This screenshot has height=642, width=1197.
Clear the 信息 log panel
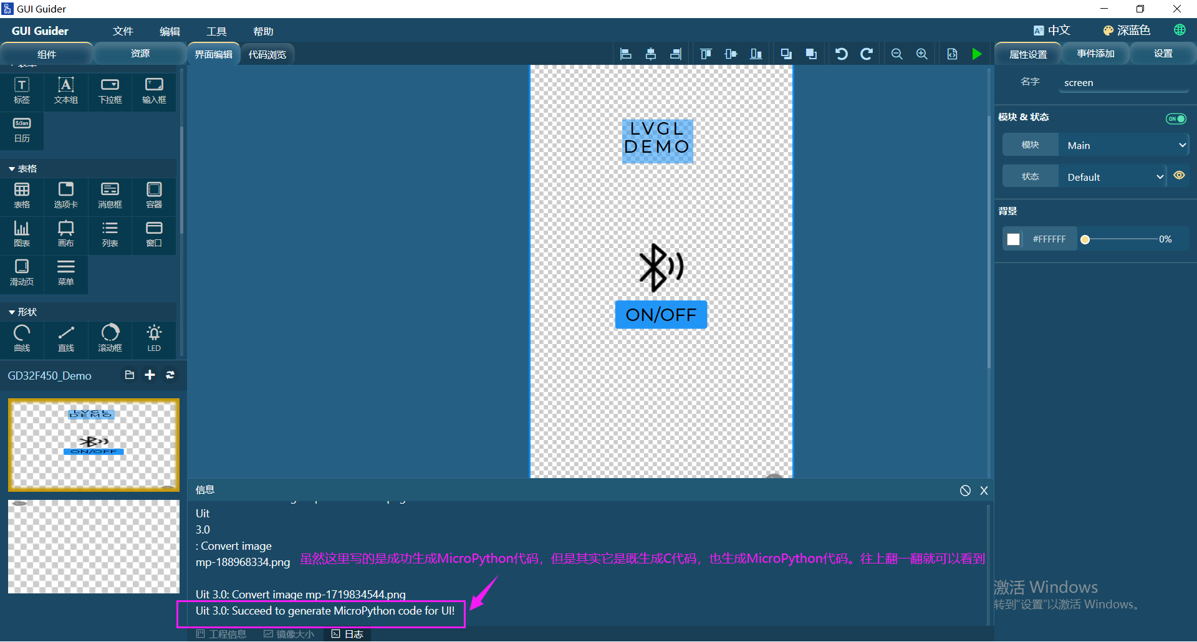[x=965, y=491]
